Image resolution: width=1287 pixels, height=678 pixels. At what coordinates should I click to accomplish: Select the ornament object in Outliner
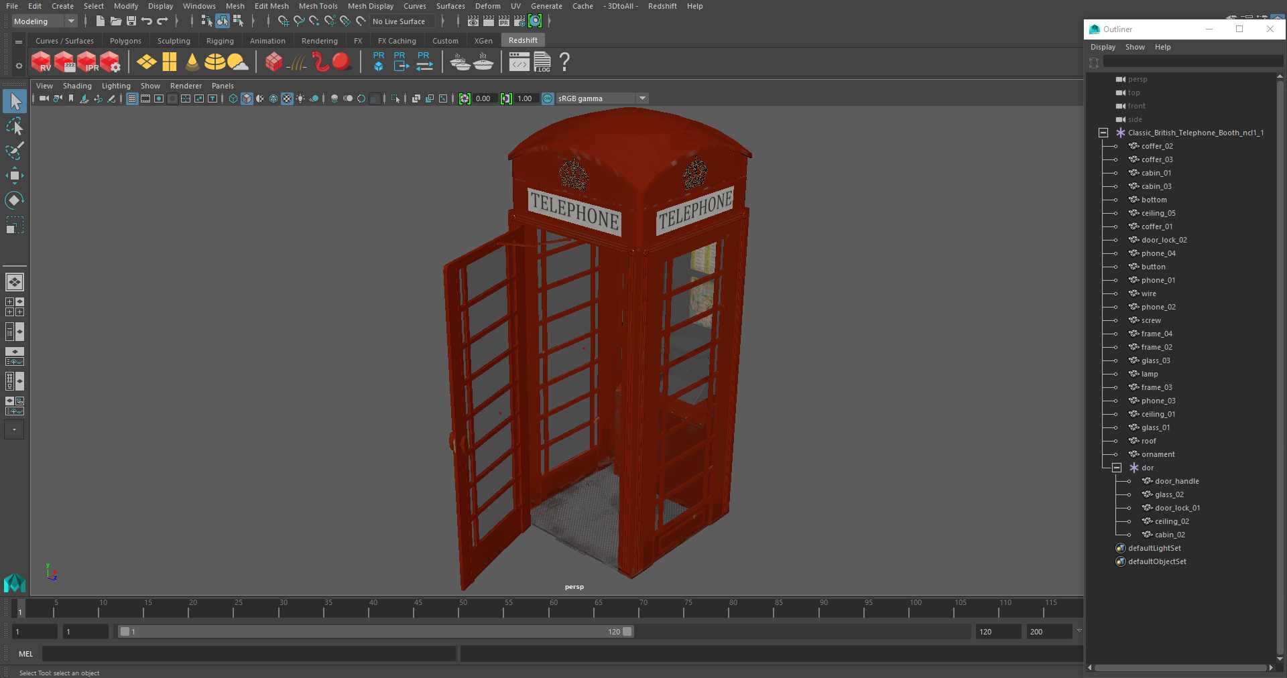coord(1158,454)
